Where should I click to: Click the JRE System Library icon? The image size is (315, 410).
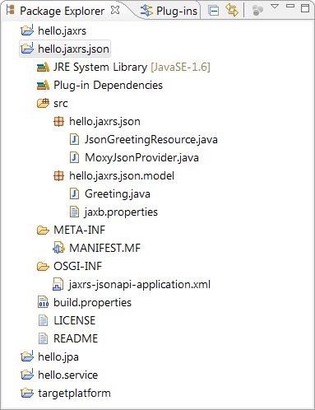tap(43, 67)
